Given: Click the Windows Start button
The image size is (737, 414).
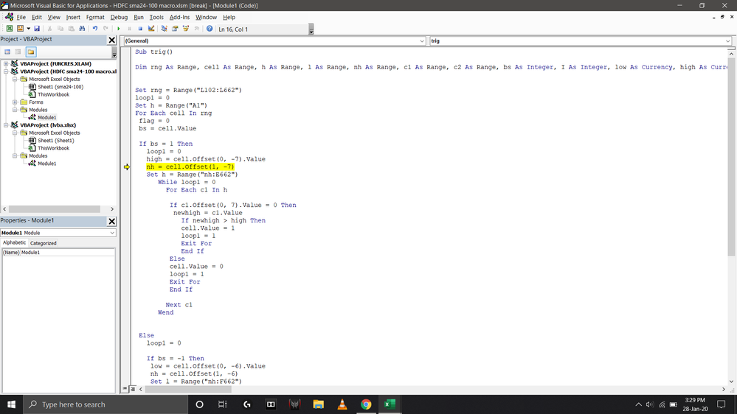Looking at the screenshot, I should 11,404.
